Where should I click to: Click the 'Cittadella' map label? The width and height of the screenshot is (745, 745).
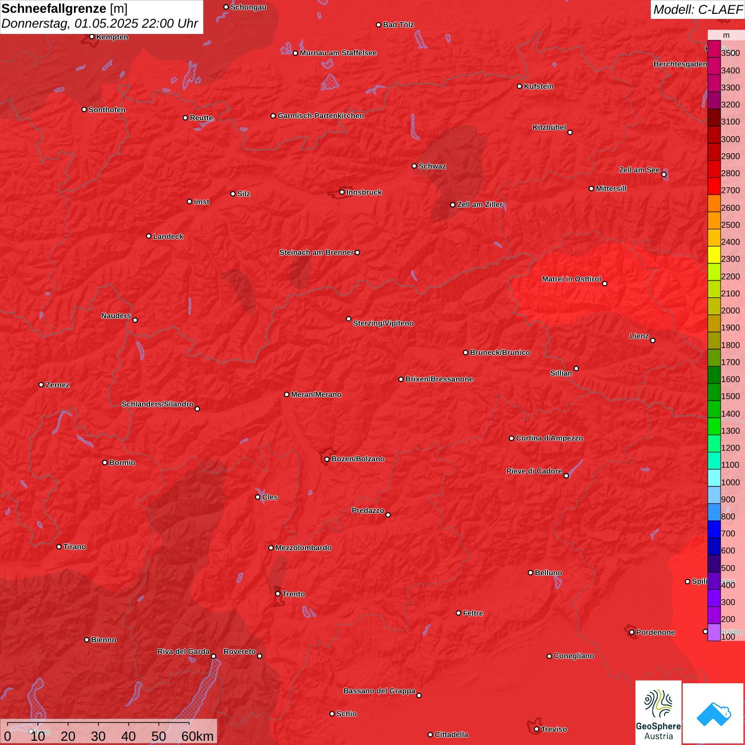(451, 734)
